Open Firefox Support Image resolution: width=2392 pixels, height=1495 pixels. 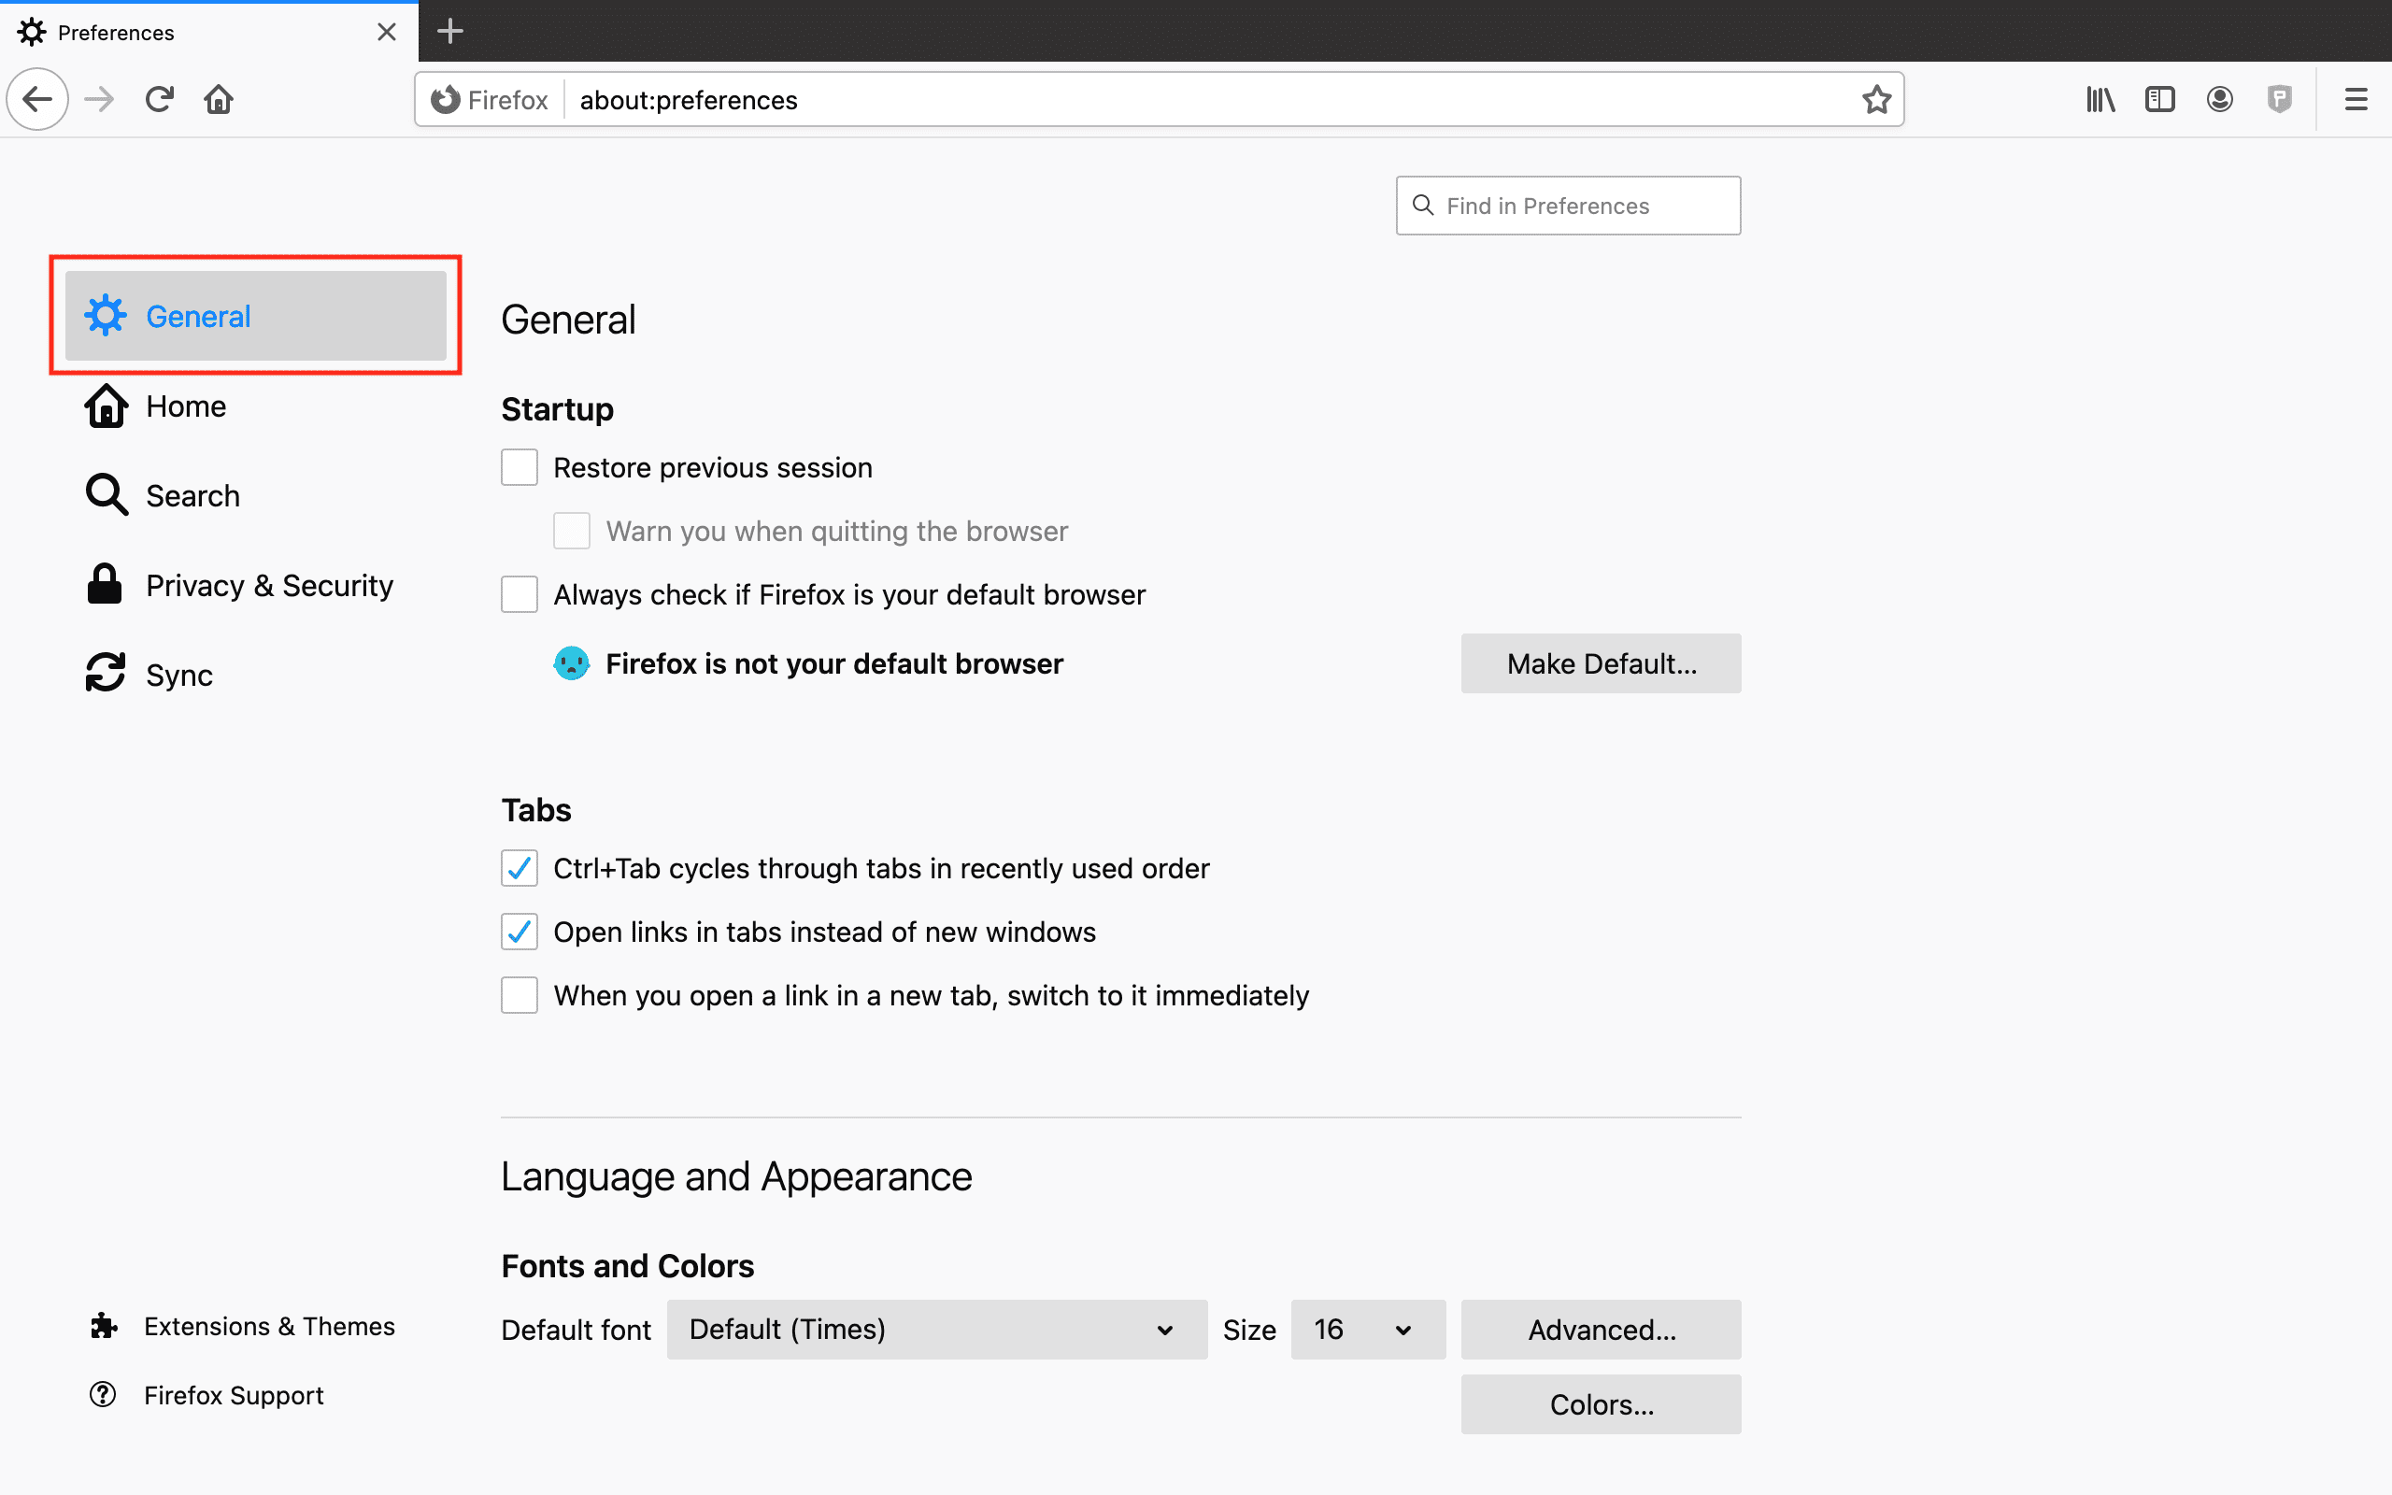234,1394
